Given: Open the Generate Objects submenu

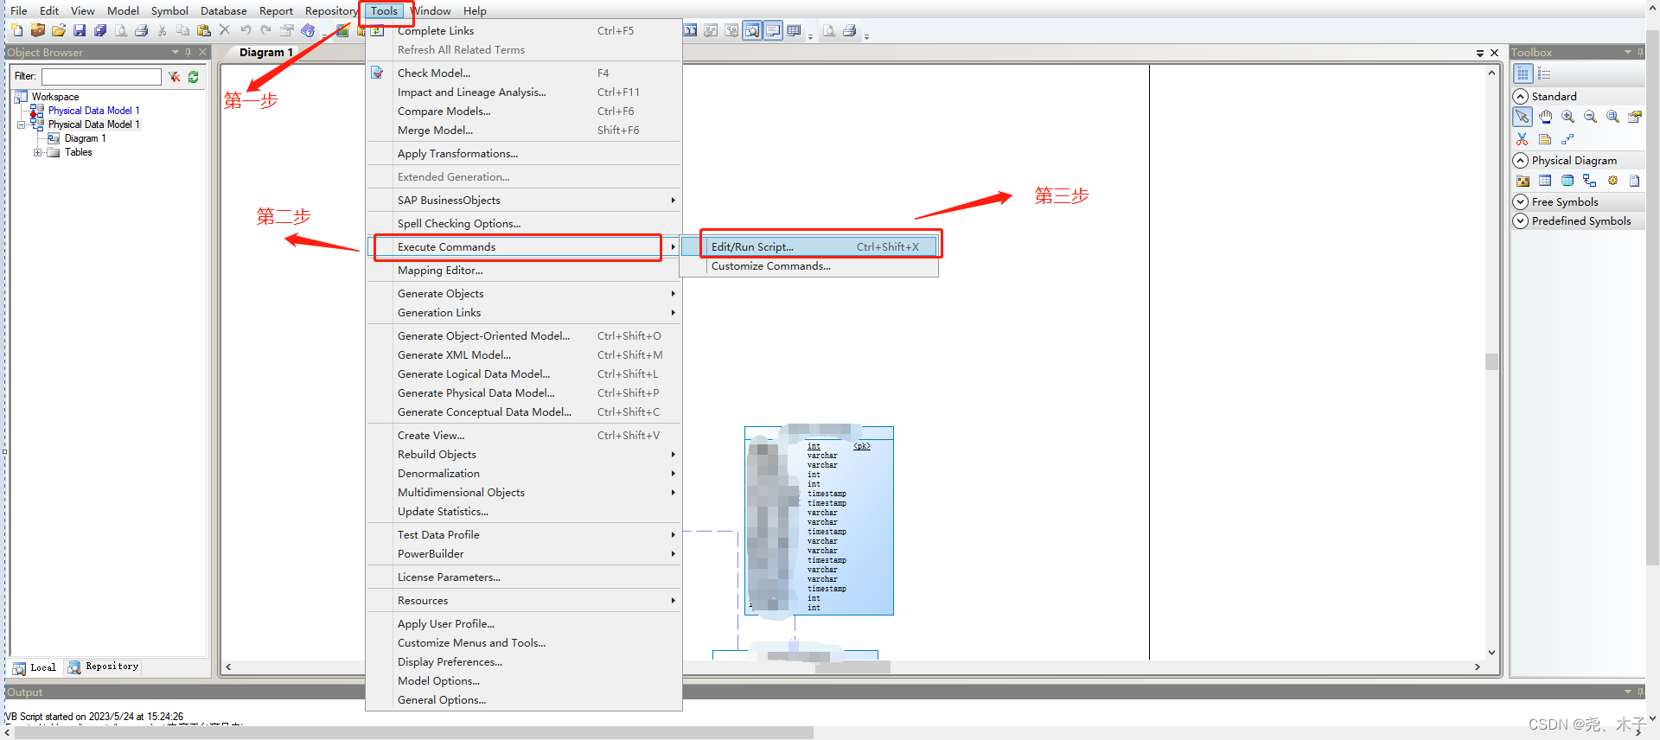Looking at the screenshot, I should (x=524, y=294).
